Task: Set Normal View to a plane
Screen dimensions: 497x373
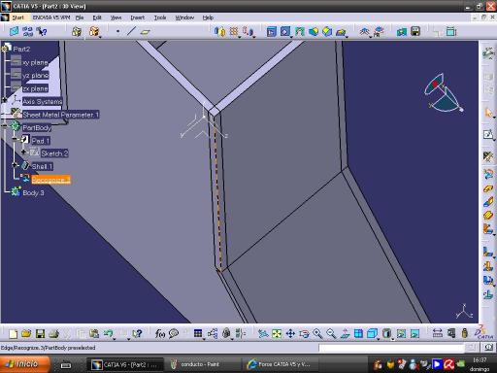Action: [345, 333]
